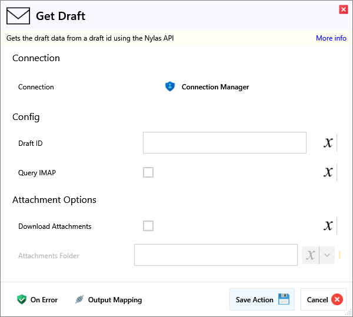Viewport: 353px width, 317px height.
Task: Tick the Download Attachments checkbox
Action: click(x=148, y=226)
